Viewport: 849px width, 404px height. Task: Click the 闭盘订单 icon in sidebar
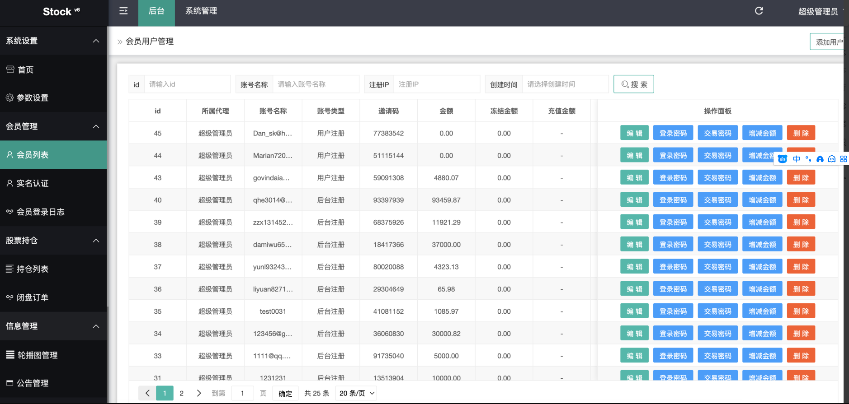pyautogui.click(x=10, y=297)
